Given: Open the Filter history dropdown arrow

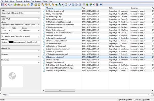Looking at the screenshot, I should 149,95.
